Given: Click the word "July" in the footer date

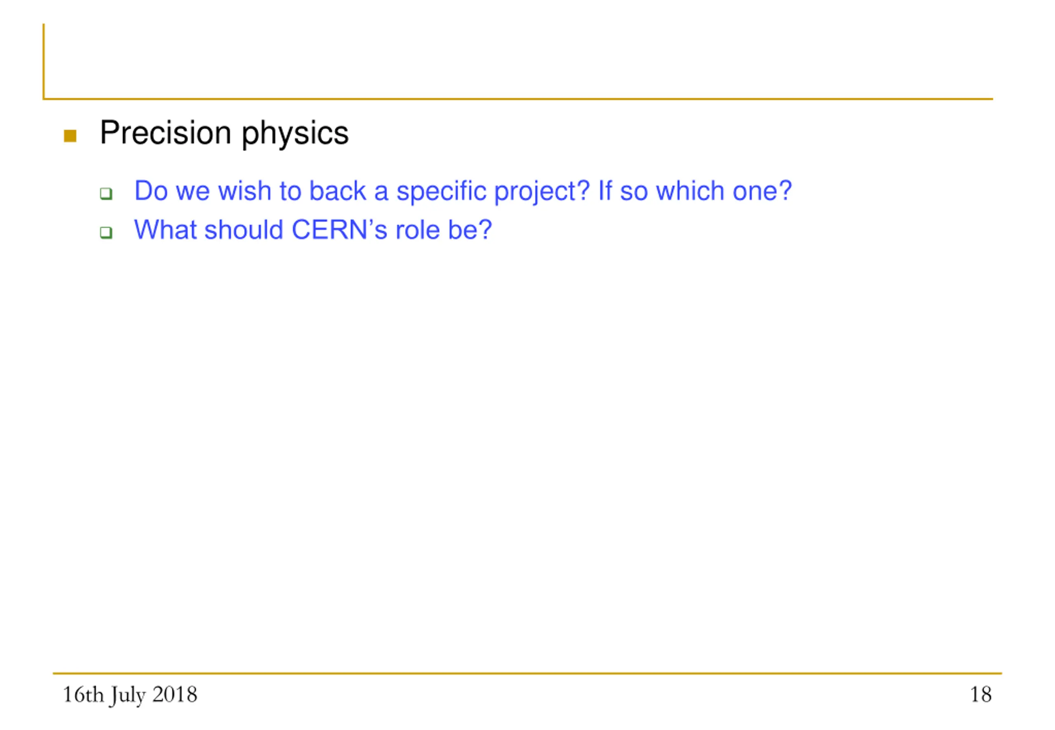Looking at the screenshot, I should tap(128, 696).
